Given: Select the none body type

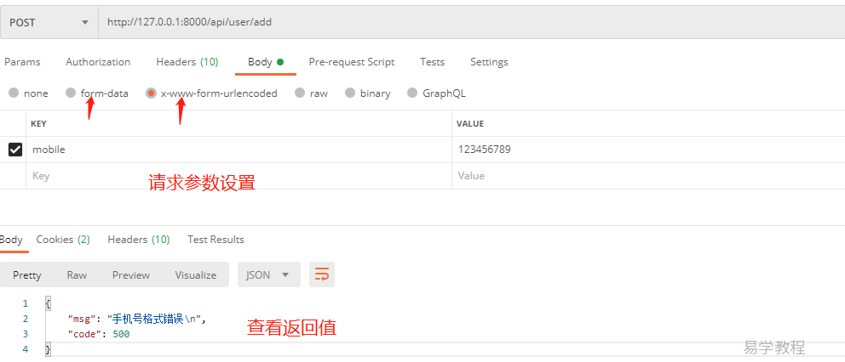Looking at the screenshot, I should pos(14,93).
